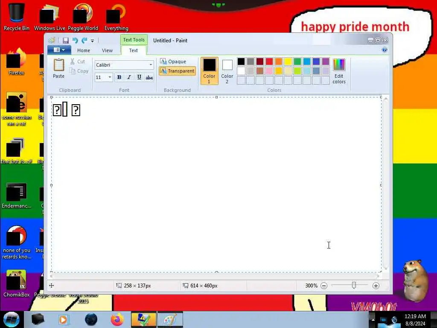437x328 pixels.
Task: Switch to the View ribbon tab
Action: (x=107, y=50)
